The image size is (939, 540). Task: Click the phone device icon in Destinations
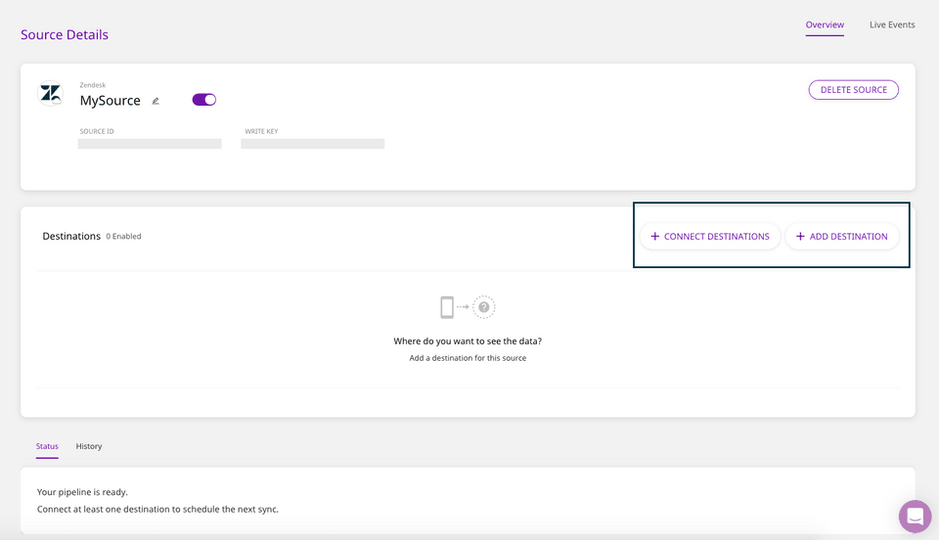coord(447,307)
